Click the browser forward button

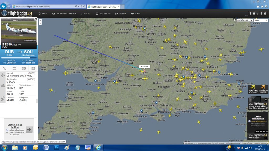point(9,7)
